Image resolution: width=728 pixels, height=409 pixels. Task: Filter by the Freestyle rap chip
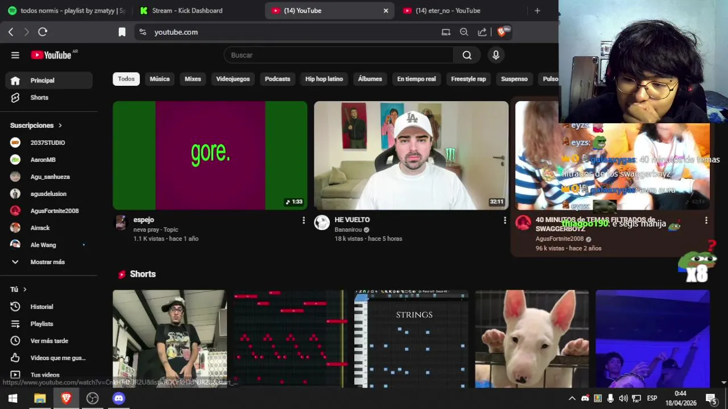click(469, 79)
